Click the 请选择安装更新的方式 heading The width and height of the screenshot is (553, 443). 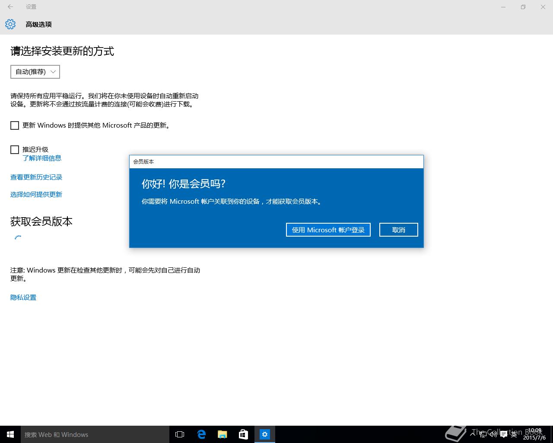coord(62,51)
